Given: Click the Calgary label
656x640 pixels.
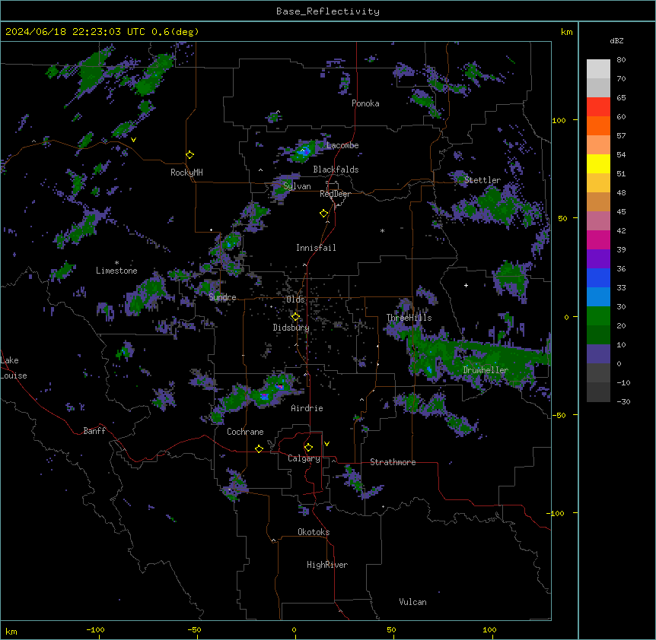Looking at the screenshot, I should tap(304, 458).
